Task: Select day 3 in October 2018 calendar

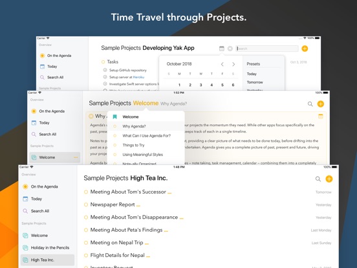Action: [x=200, y=85]
